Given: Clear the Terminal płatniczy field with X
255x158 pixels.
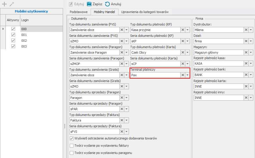Looking at the screenshot, I should coord(183,75).
